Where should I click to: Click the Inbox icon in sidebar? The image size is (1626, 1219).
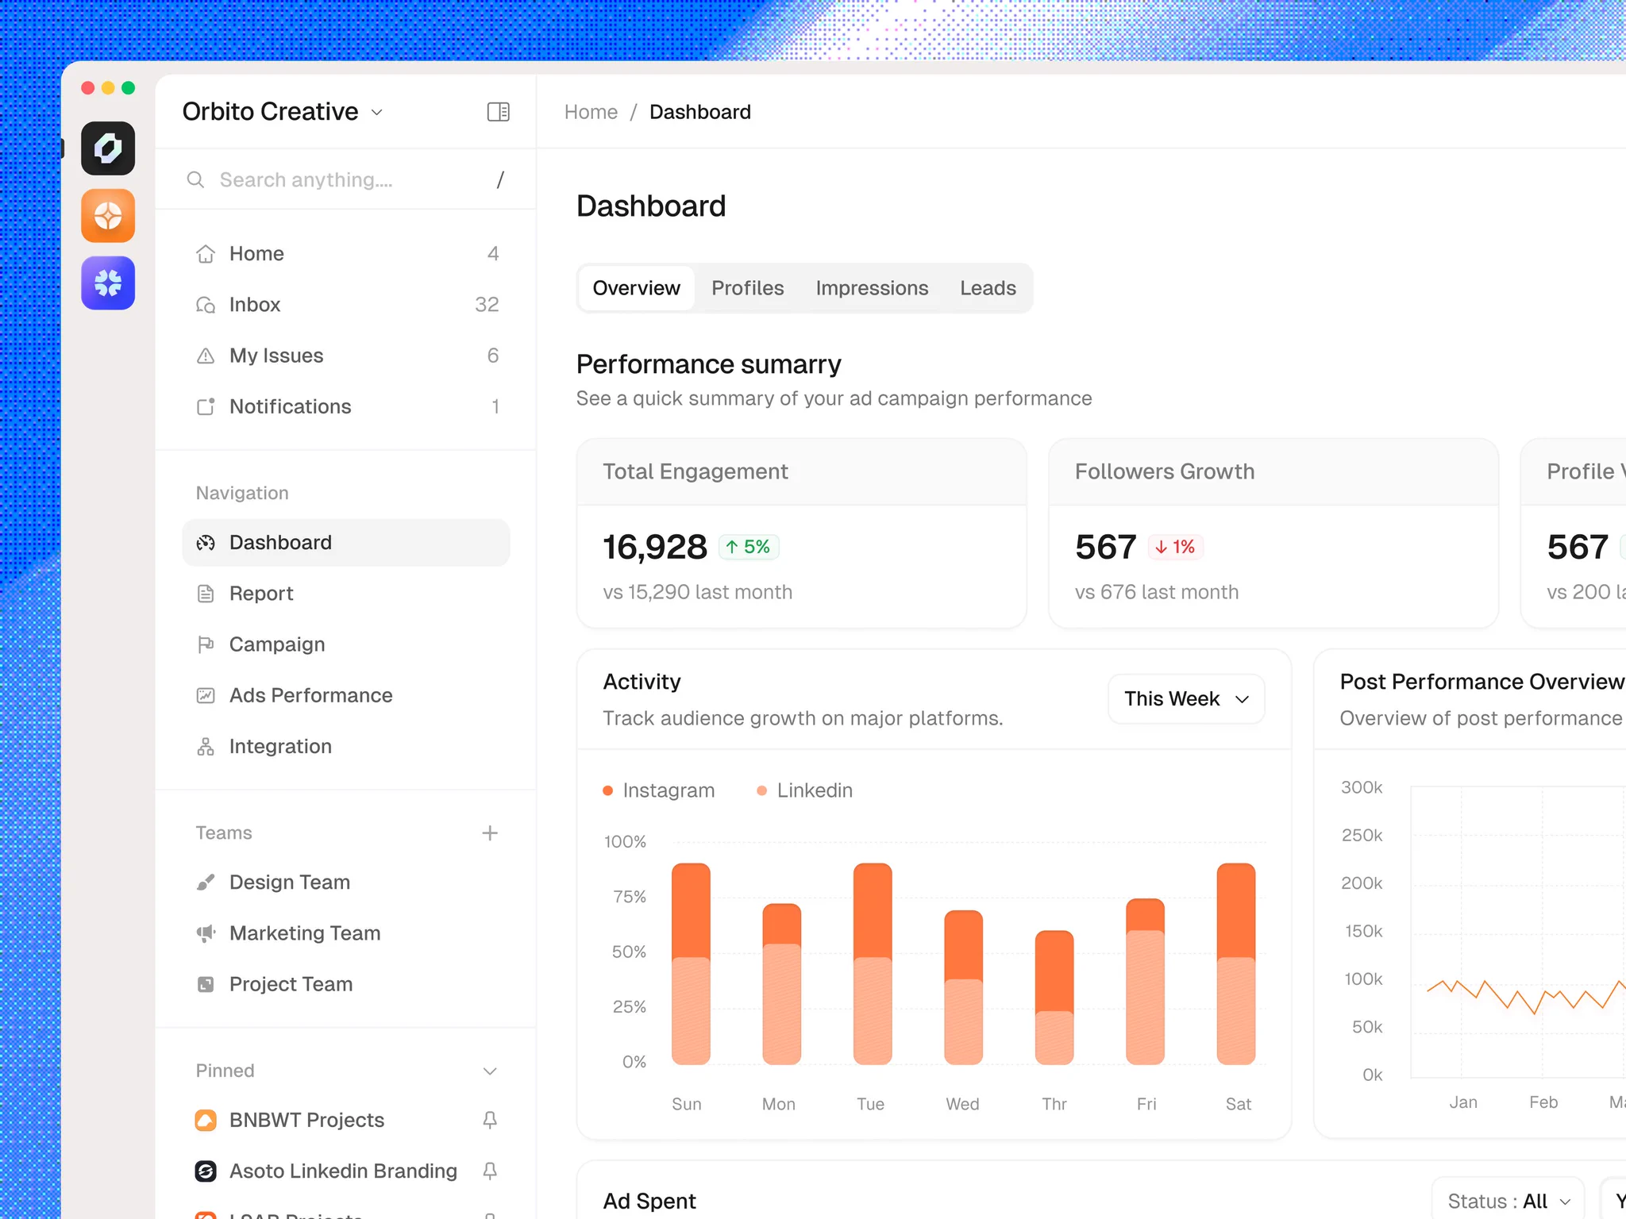coord(206,305)
